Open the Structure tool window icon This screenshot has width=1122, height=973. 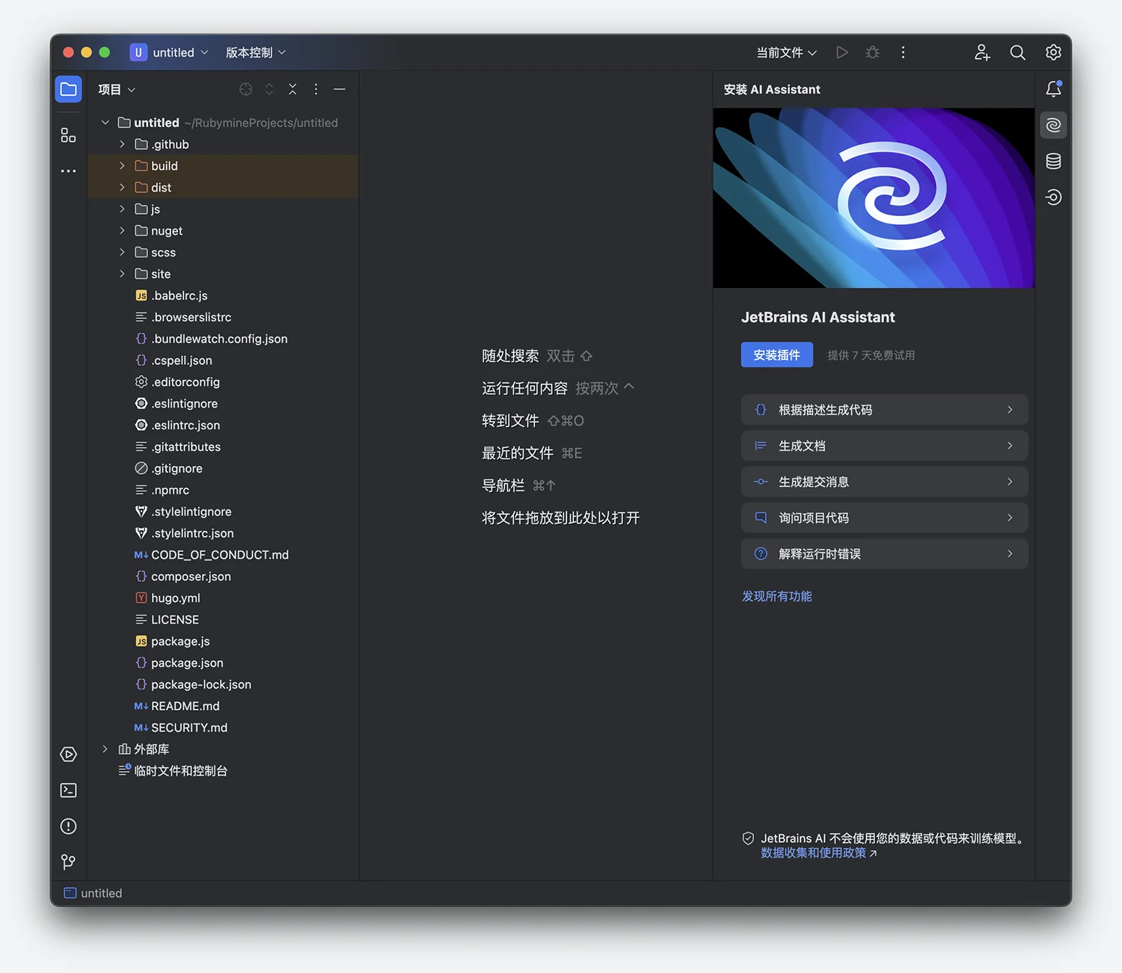(x=68, y=135)
